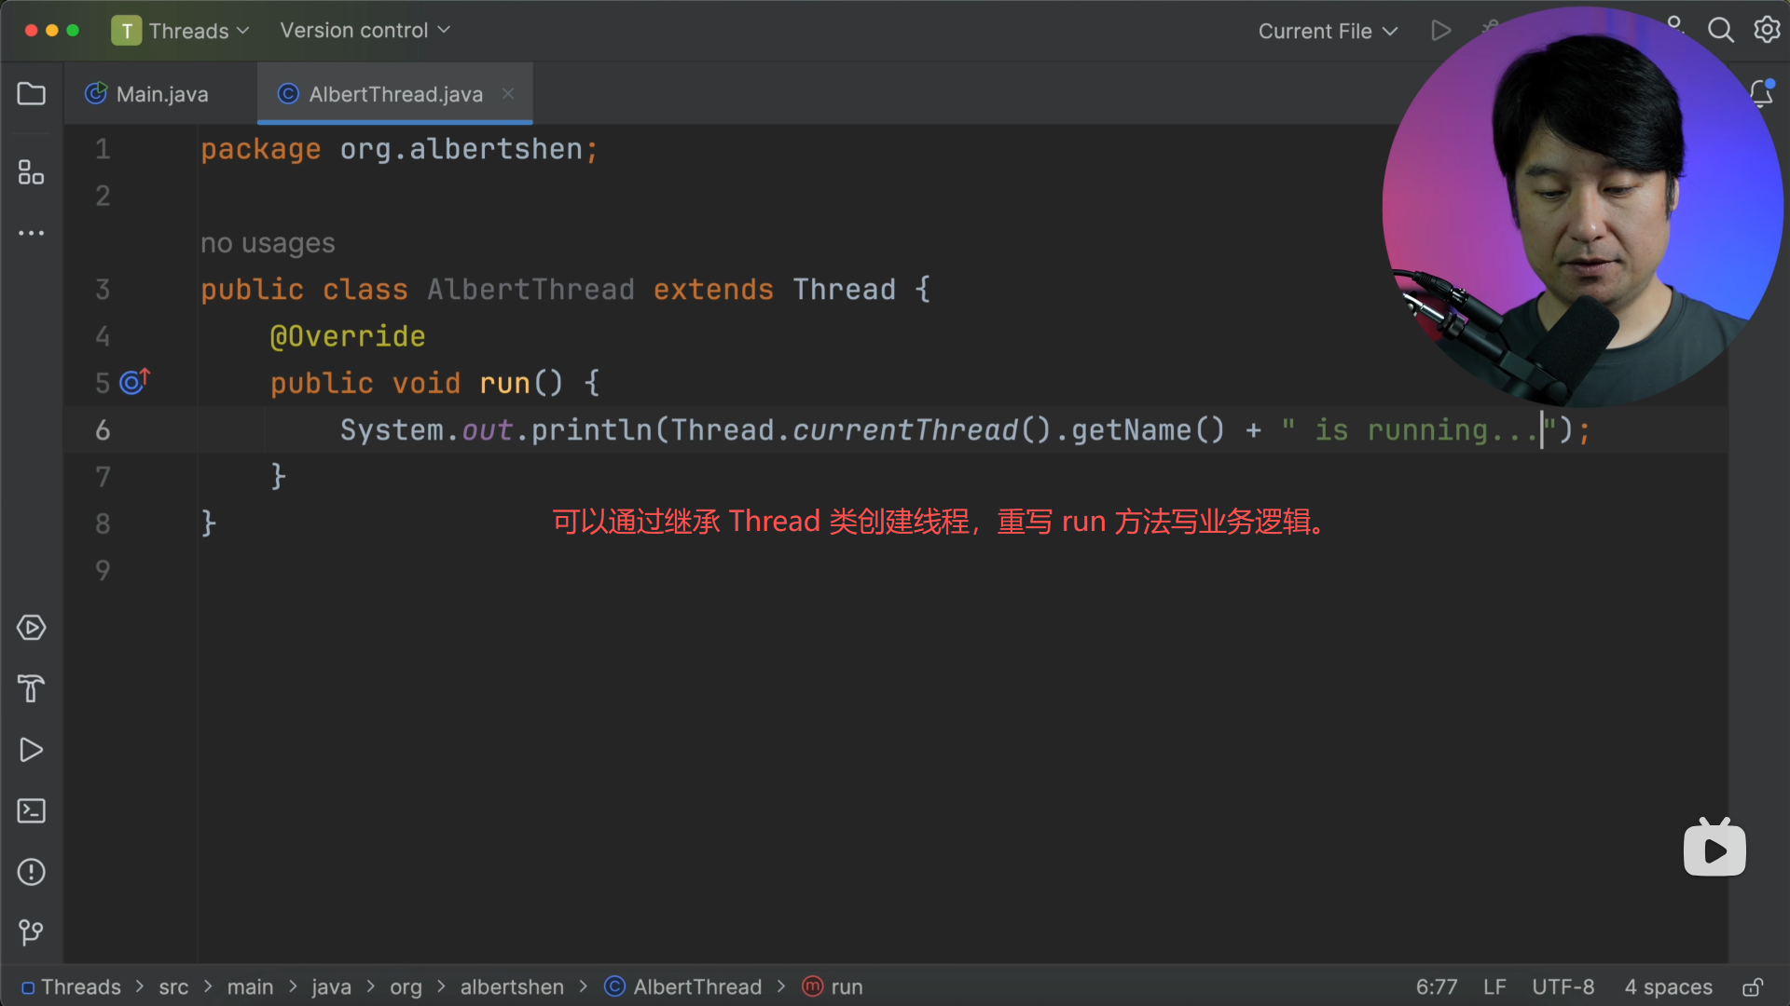
Task: Toggle read-only lock in status bar
Action: click(x=1753, y=987)
